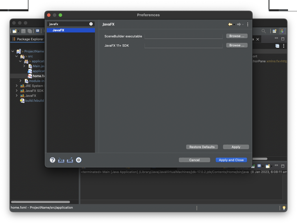
Task: Click the tip of the day lightbulb icon
Action: click(x=284, y=208)
